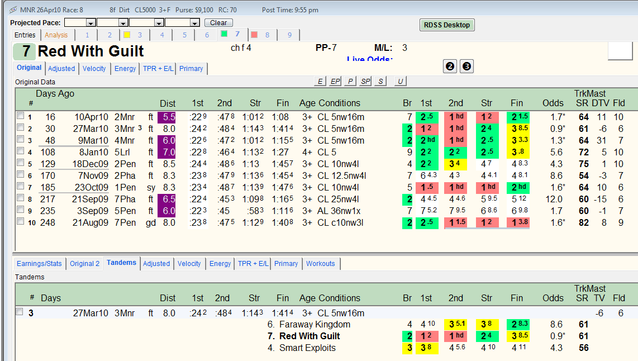Toggle the S running style filter
The width and height of the screenshot is (638, 361).
[x=380, y=82]
